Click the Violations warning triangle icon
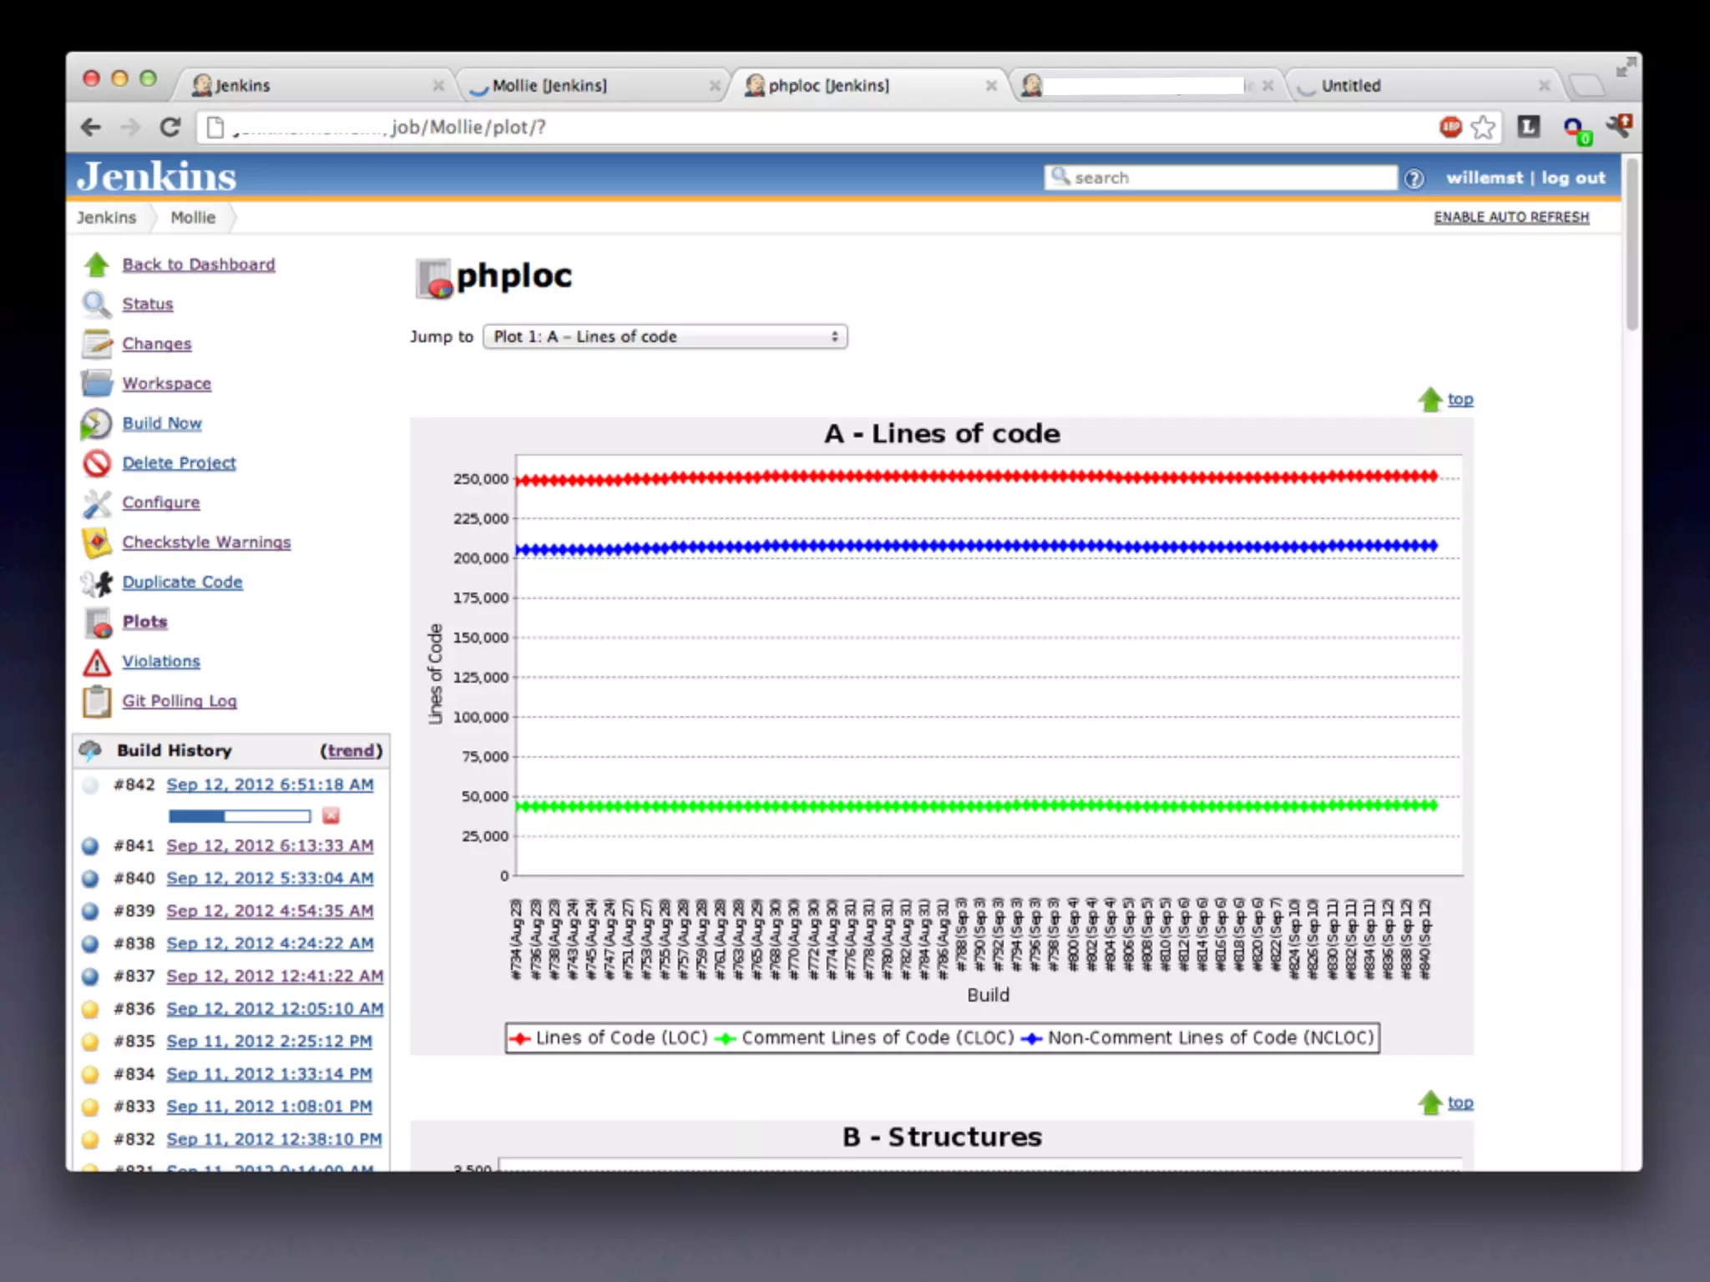The height and width of the screenshot is (1282, 1710). click(x=97, y=662)
